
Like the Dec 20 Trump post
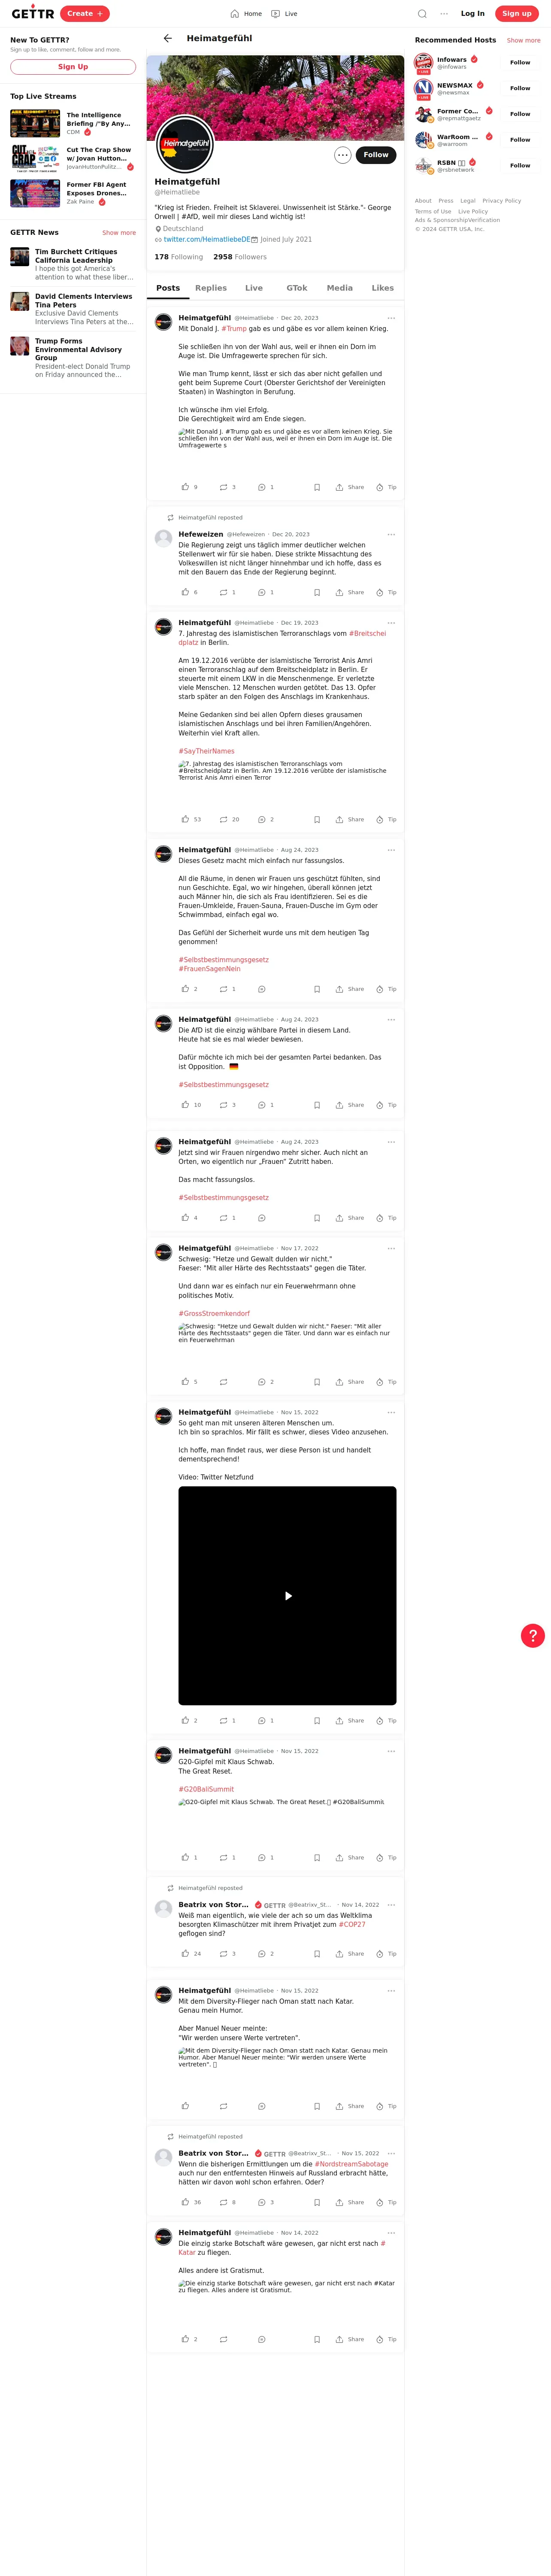click(185, 487)
